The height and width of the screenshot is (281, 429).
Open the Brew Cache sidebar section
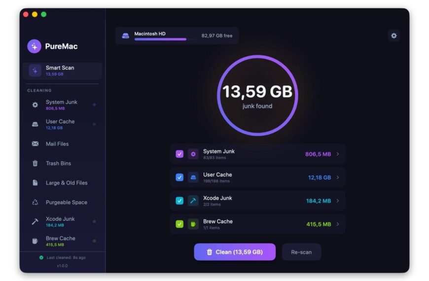63,241
